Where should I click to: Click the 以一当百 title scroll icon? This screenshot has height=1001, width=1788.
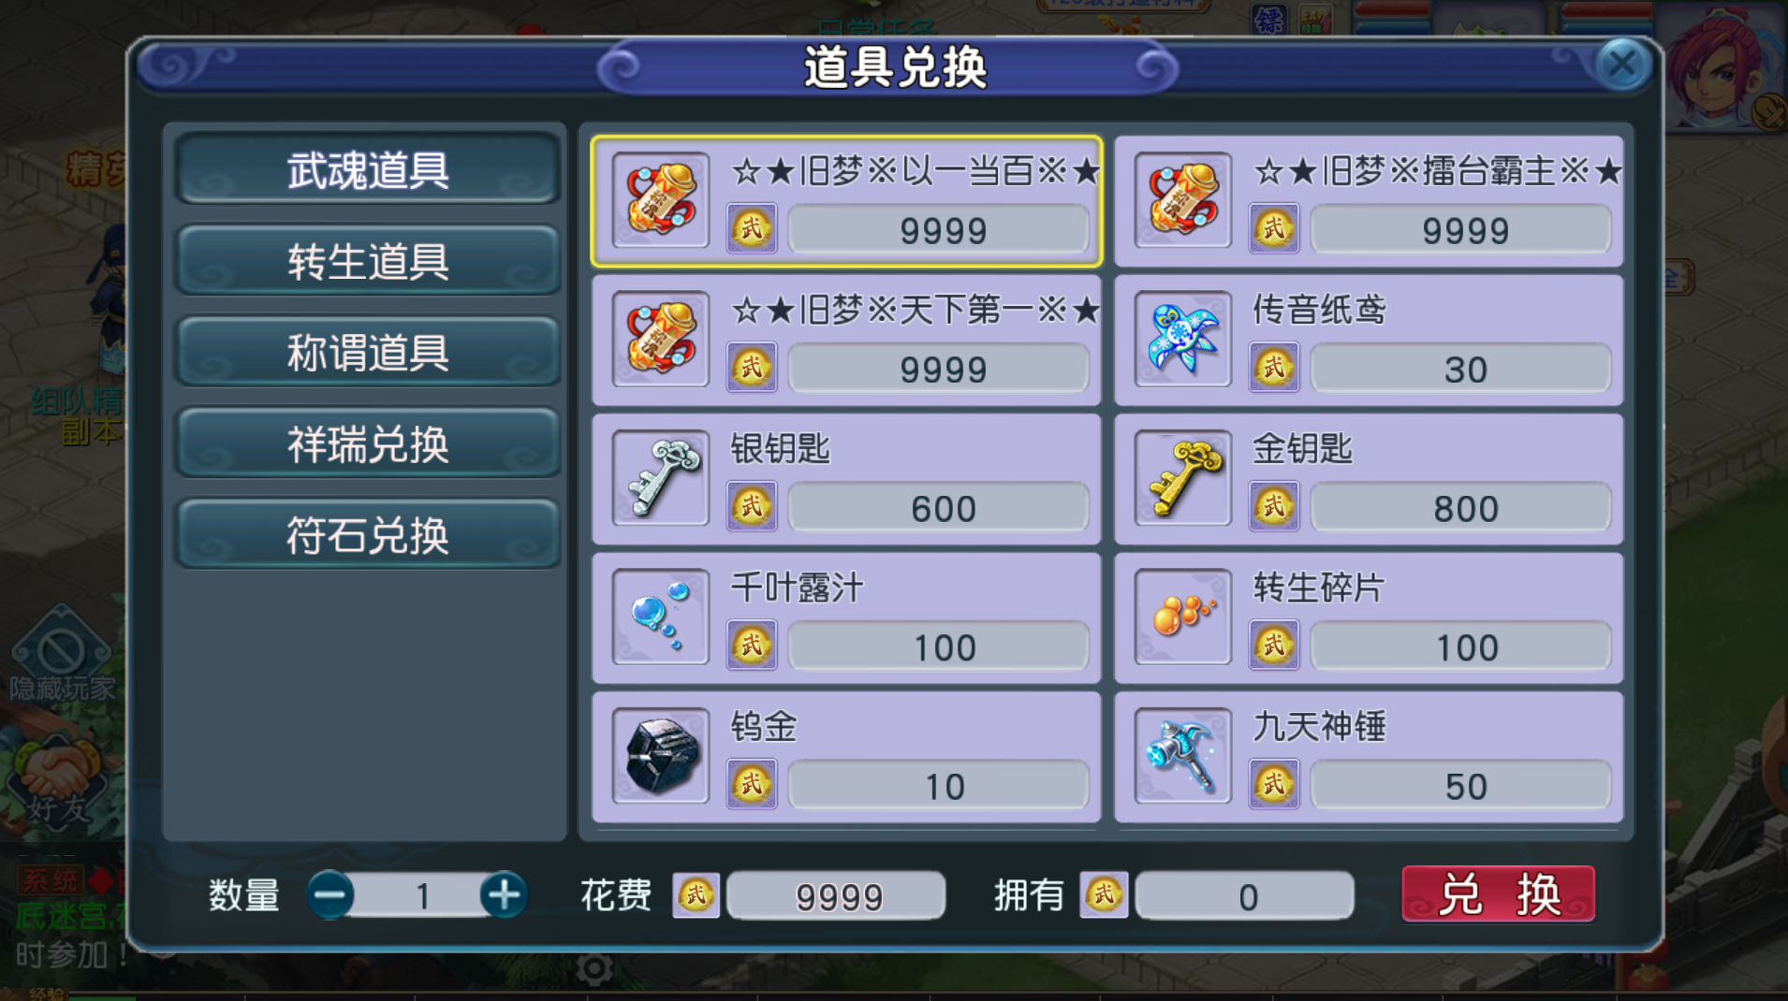(661, 200)
